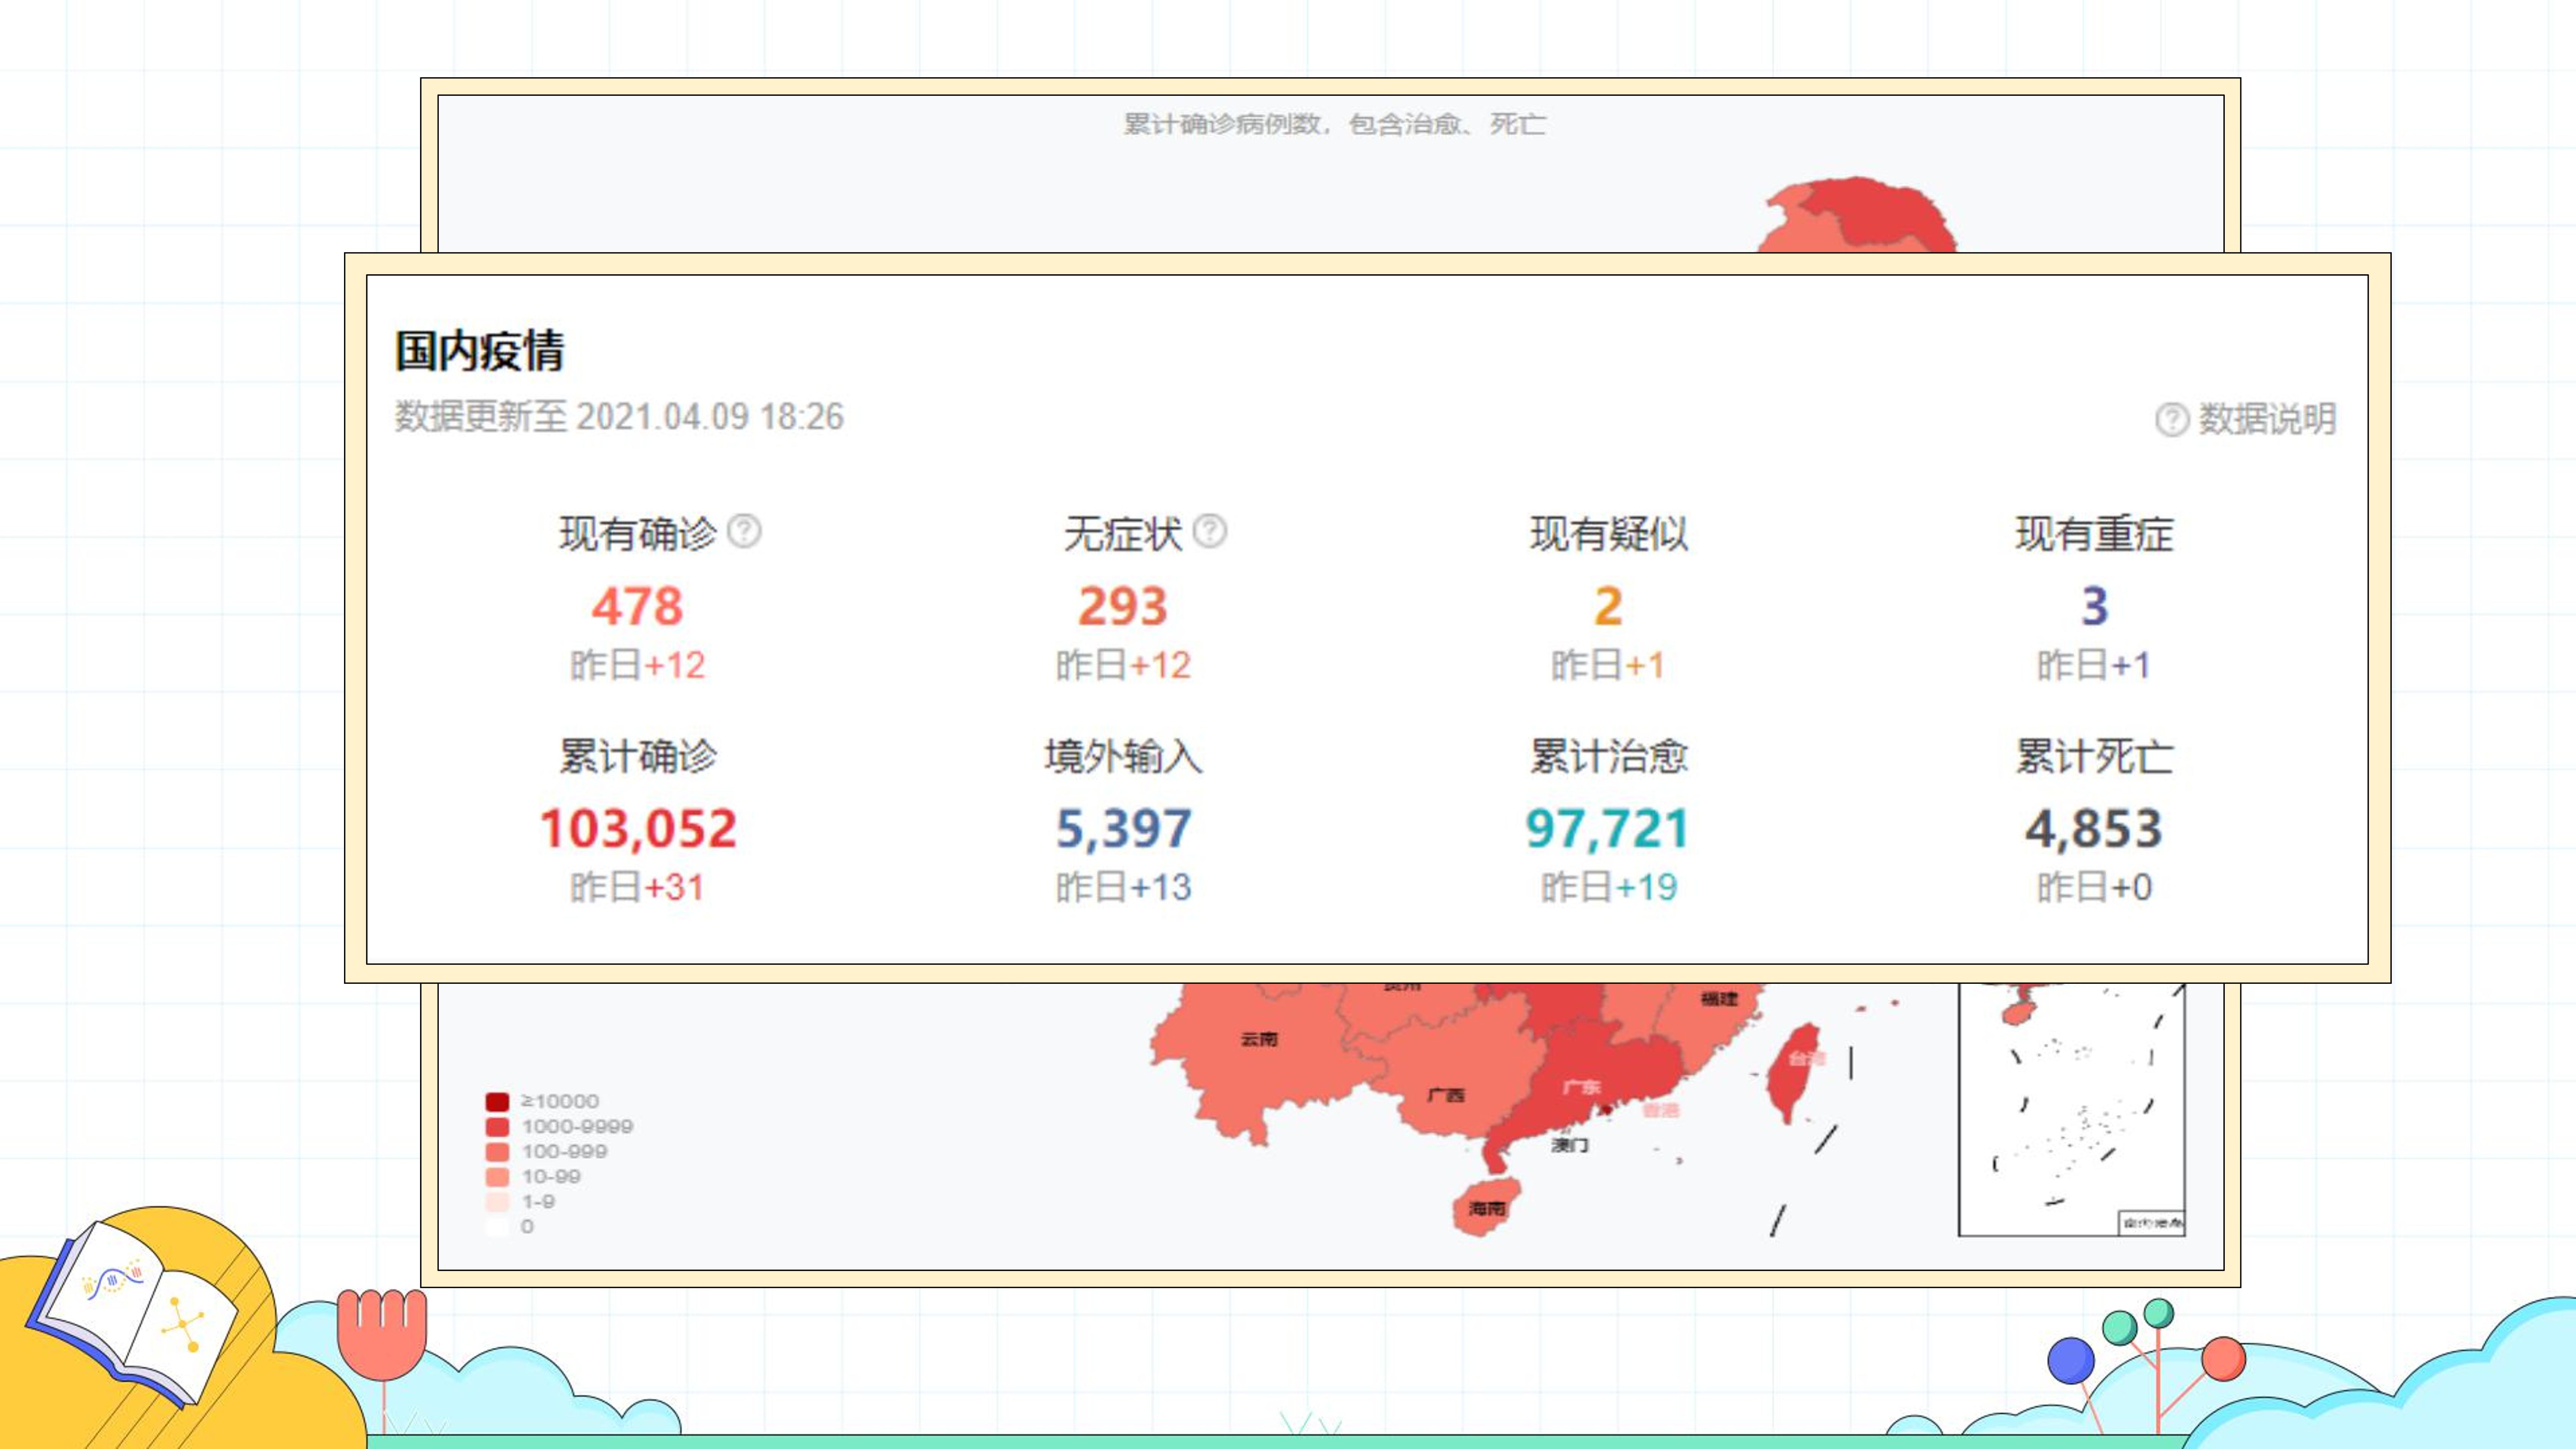The height and width of the screenshot is (1449, 2576).
Task: Select the 累计死亡 value 4,853
Action: pyautogui.click(x=2094, y=829)
